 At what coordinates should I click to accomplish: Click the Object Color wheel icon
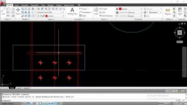[117, 9]
